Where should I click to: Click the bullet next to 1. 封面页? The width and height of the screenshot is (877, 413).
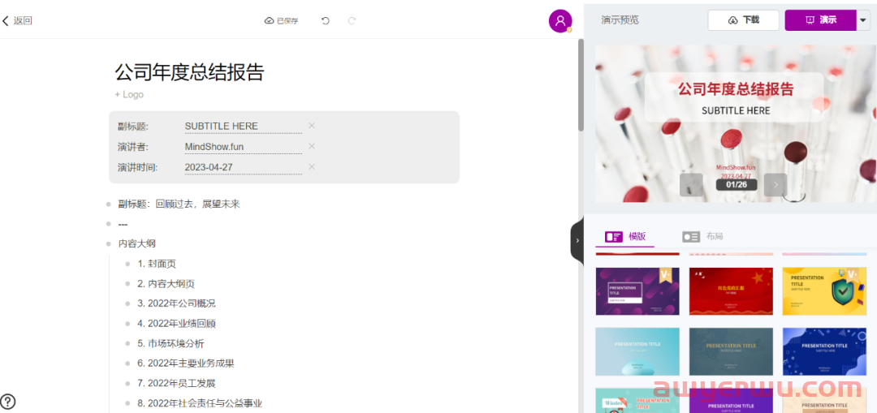[127, 264]
